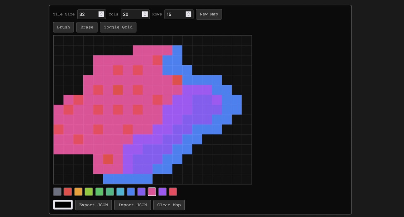The image size is (404, 217).
Task: Select the red palette swatch
Action: point(68,191)
